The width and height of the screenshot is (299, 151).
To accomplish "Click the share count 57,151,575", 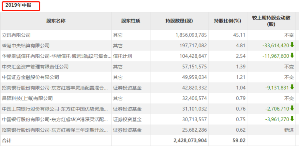I will click(195, 66).
